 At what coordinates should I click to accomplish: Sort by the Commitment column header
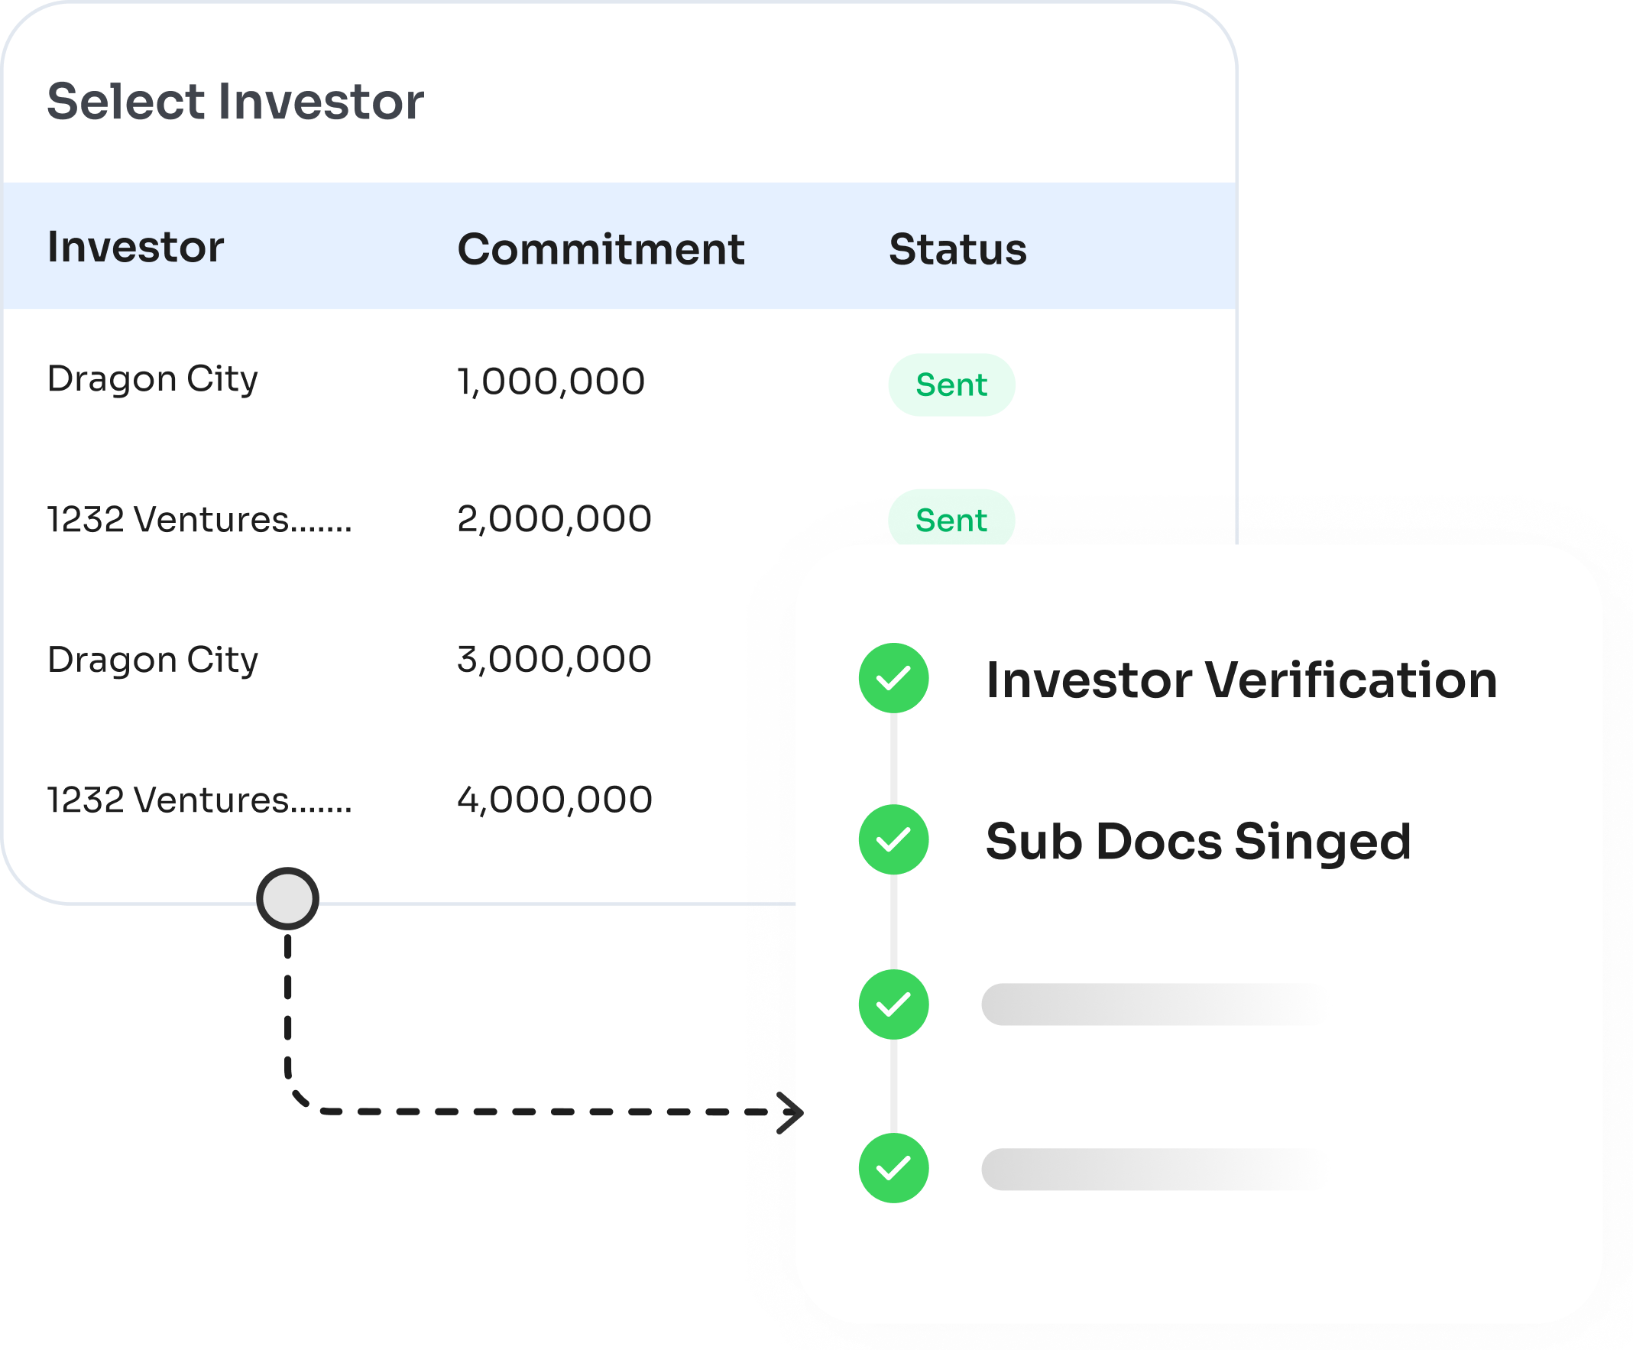click(x=601, y=249)
